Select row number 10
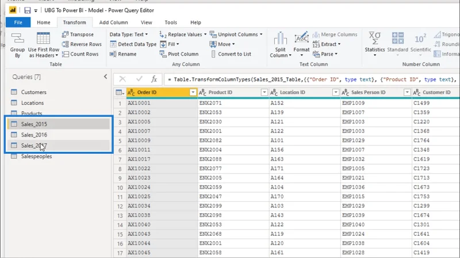Viewport: 460px width, 258px height. coord(120,187)
